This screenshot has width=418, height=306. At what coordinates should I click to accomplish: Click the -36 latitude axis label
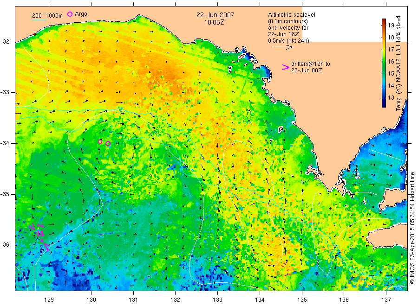(x=5, y=245)
